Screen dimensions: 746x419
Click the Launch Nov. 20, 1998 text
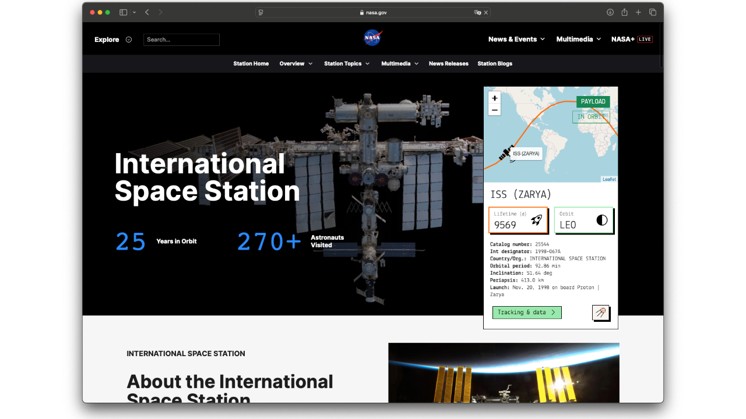pyautogui.click(x=544, y=291)
